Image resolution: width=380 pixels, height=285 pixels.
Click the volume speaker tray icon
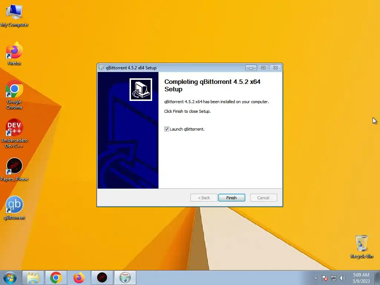[x=342, y=278]
